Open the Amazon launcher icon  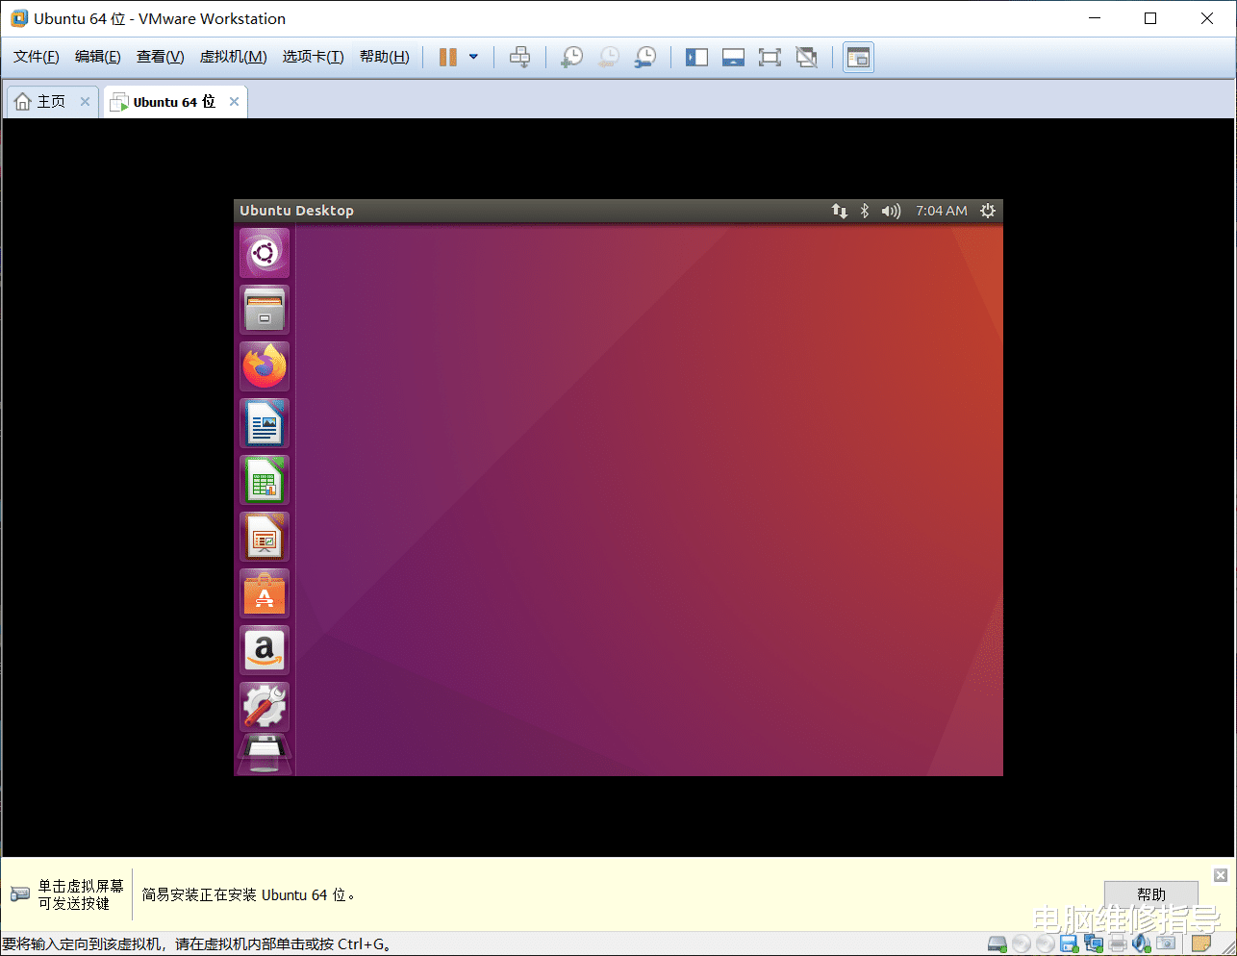click(265, 650)
